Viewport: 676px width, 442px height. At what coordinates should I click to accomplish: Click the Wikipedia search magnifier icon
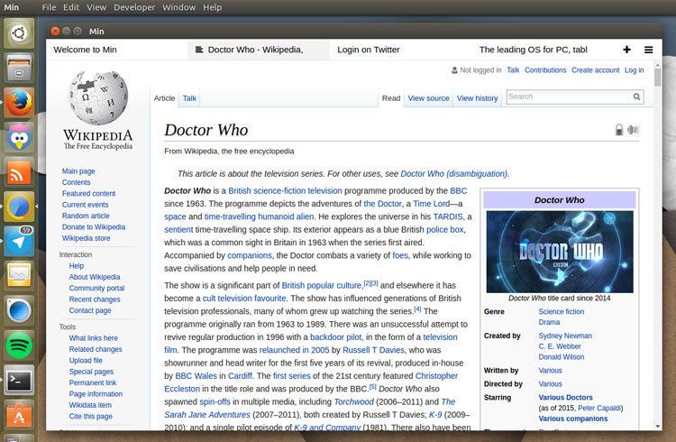[x=636, y=97]
